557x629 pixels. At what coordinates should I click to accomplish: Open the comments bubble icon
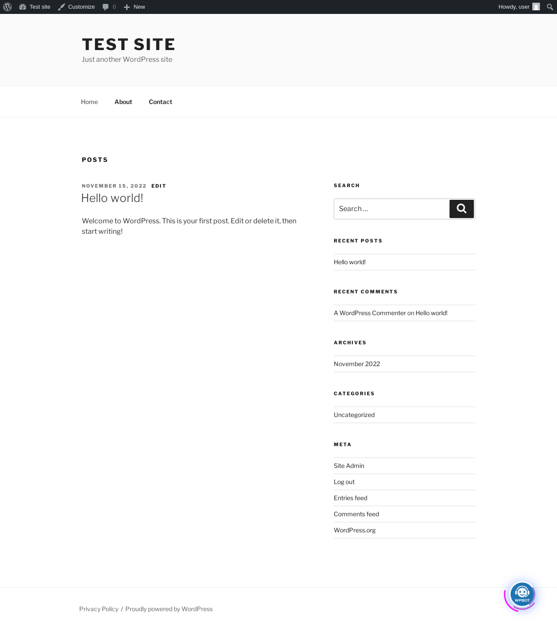point(105,7)
